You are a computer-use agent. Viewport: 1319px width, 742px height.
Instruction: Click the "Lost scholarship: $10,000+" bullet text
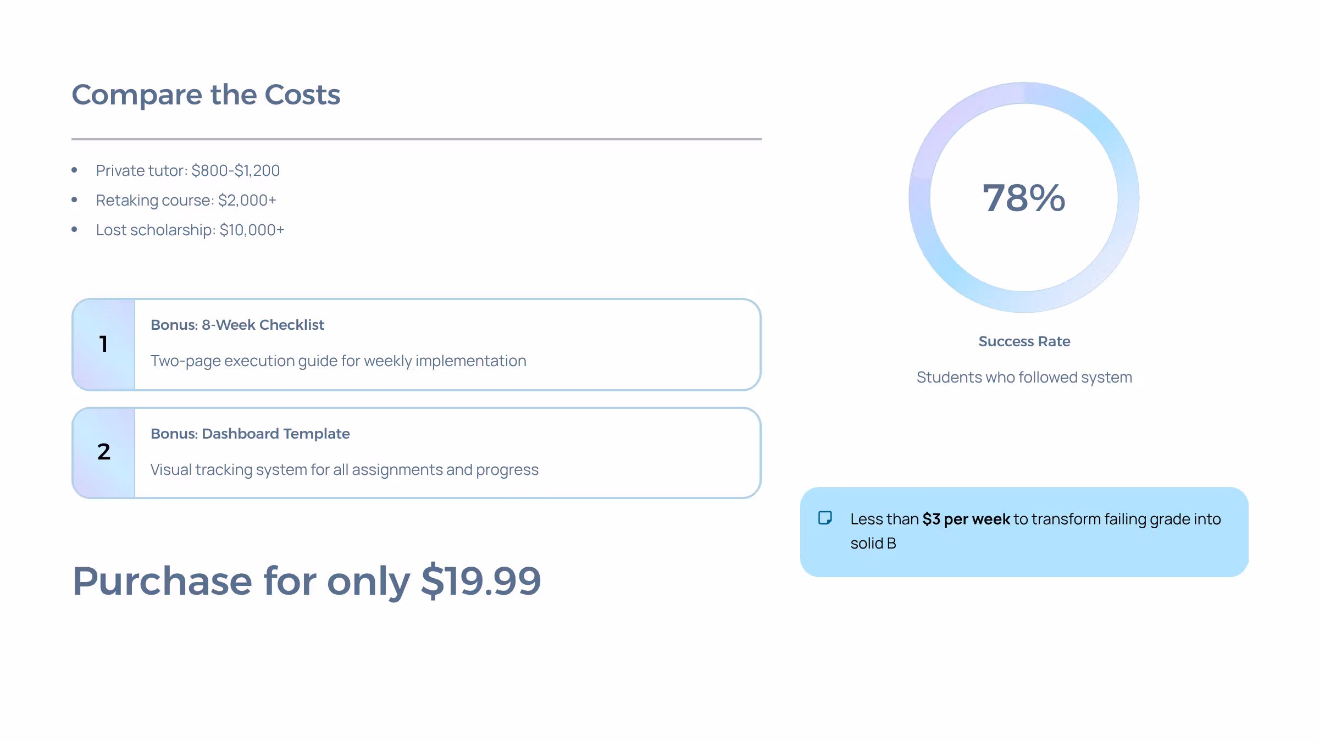click(x=190, y=230)
